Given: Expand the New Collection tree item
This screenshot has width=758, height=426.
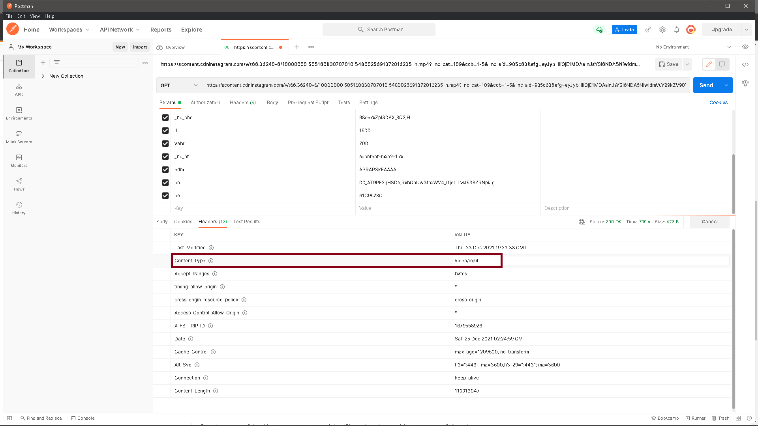Looking at the screenshot, I should tap(43, 76).
